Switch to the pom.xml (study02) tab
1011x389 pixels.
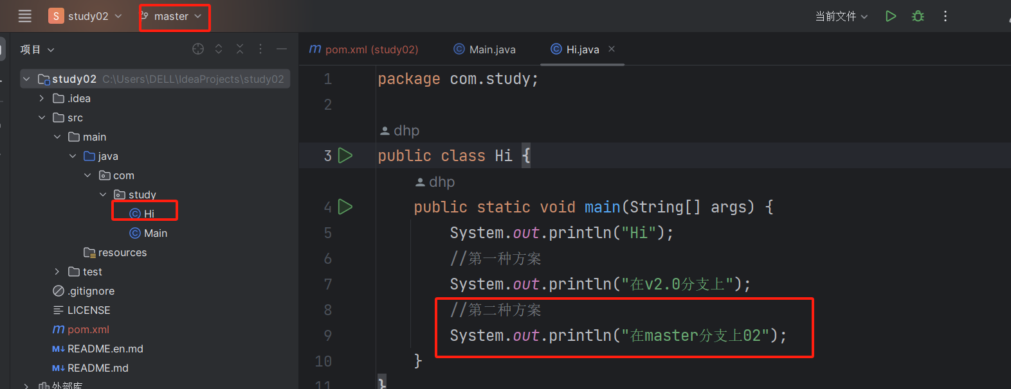pos(371,49)
